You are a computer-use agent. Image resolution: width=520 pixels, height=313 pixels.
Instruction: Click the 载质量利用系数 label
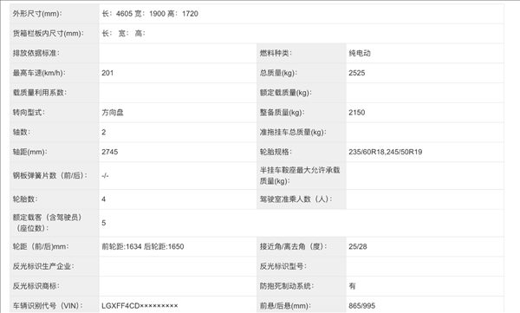(x=40, y=93)
